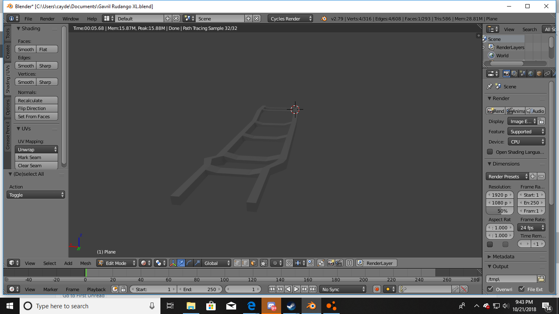Open the Grease Pencil tool shelf tab
The image size is (559, 314).
click(7, 135)
